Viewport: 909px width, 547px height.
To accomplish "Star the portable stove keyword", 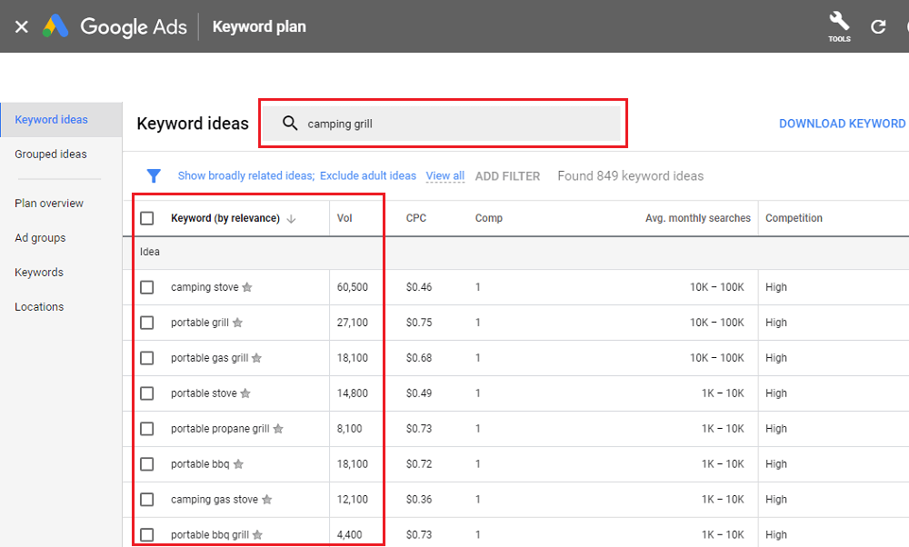I will (245, 393).
